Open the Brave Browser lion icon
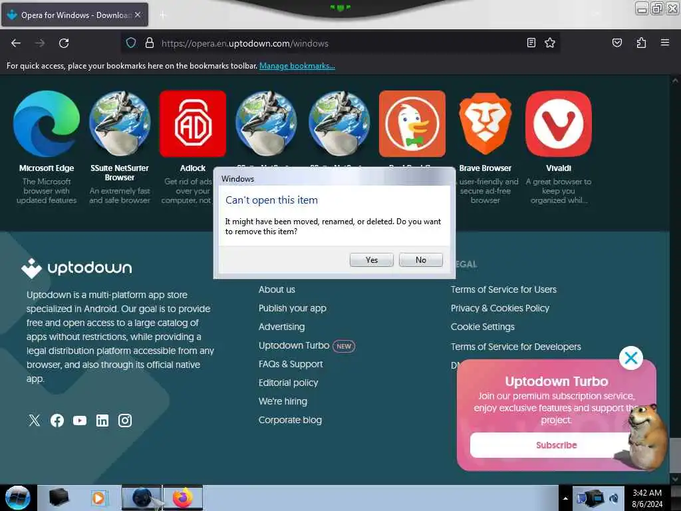This screenshot has height=511, width=681. pyautogui.click(x=485, y=123)
